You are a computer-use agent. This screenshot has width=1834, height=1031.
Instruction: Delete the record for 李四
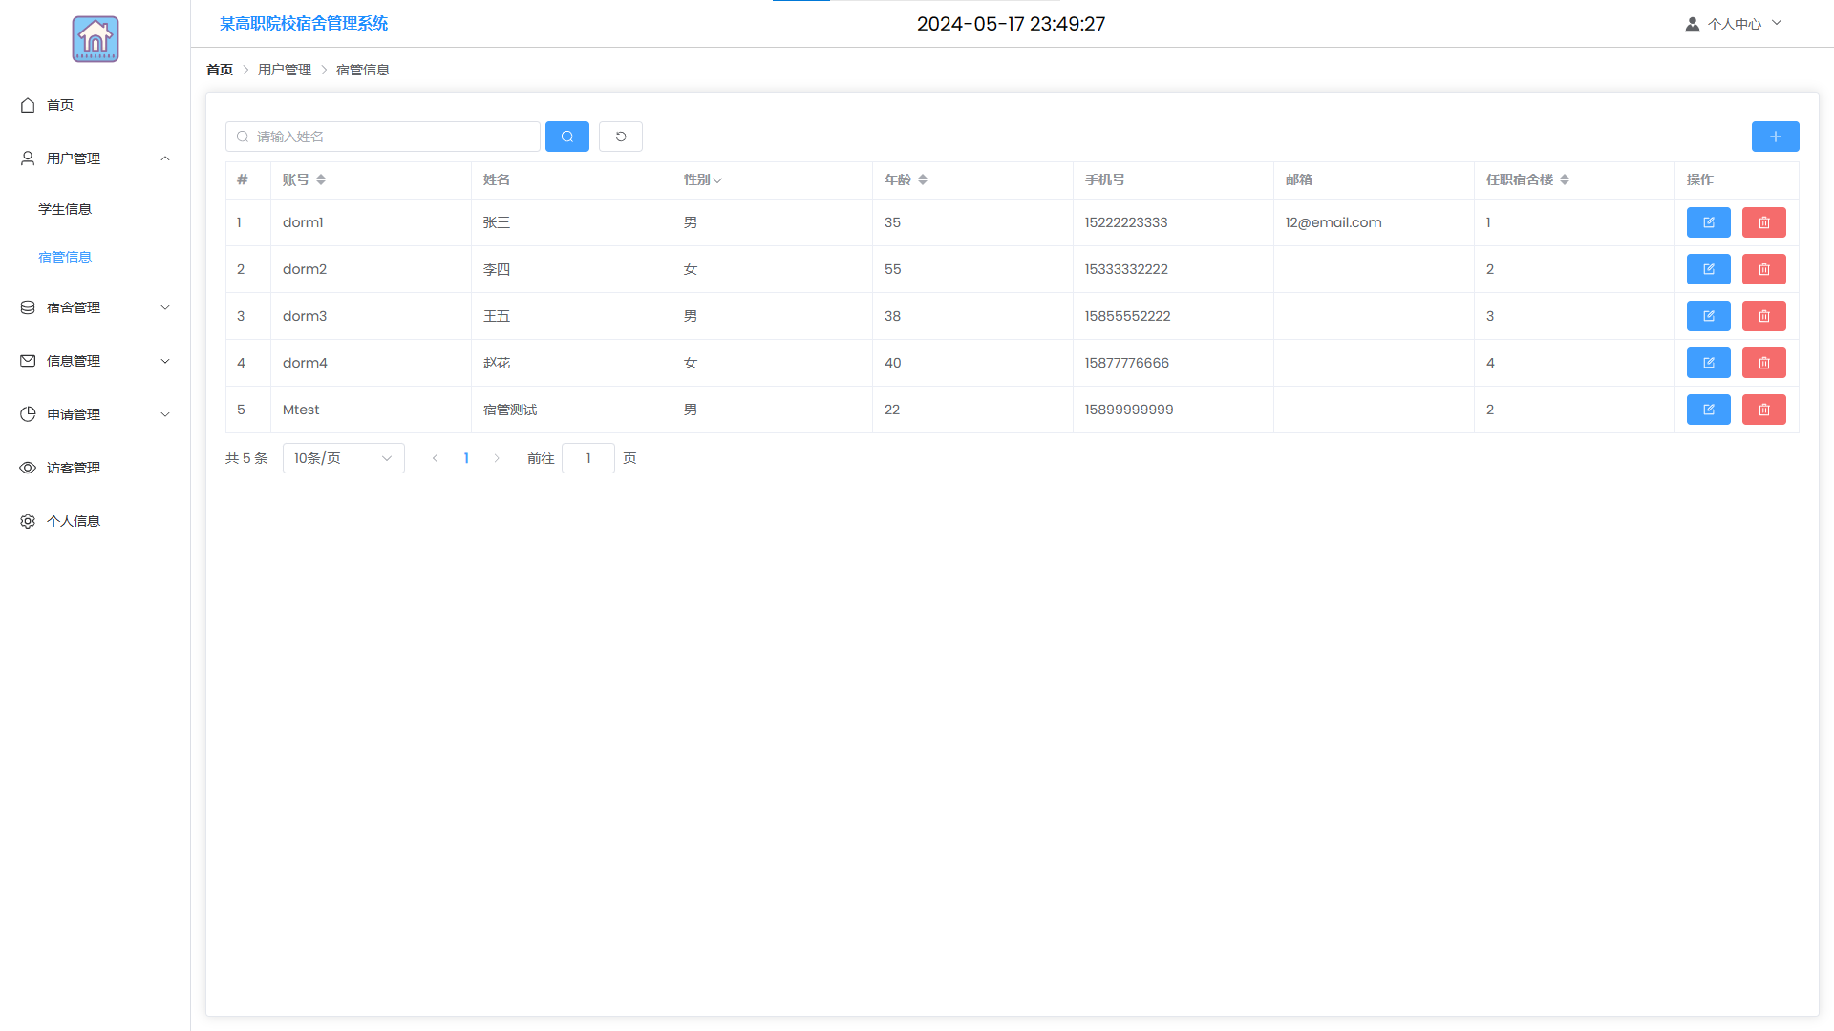1763,269
